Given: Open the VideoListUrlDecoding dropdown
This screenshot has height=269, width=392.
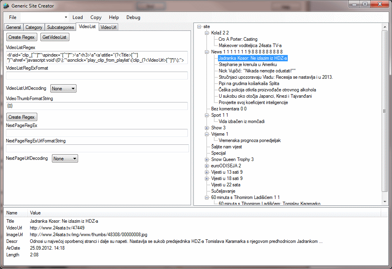Looking at the screenshot, I should click(63, 89).
